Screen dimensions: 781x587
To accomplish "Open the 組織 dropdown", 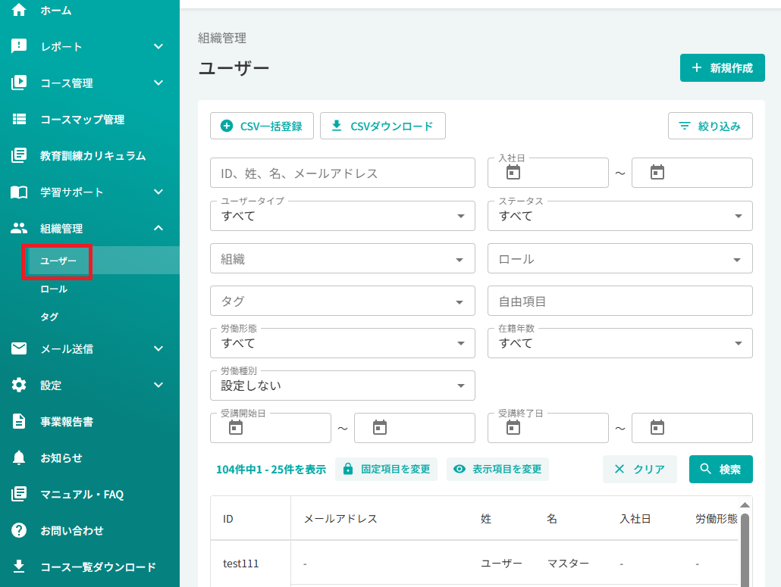I will click(x=343, y=258).
